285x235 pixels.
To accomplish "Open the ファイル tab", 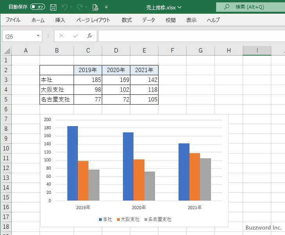I will pos(13,20).
